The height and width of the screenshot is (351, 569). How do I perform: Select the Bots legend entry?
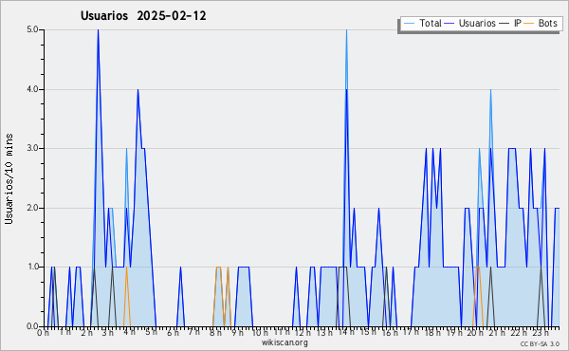[541, 24]
